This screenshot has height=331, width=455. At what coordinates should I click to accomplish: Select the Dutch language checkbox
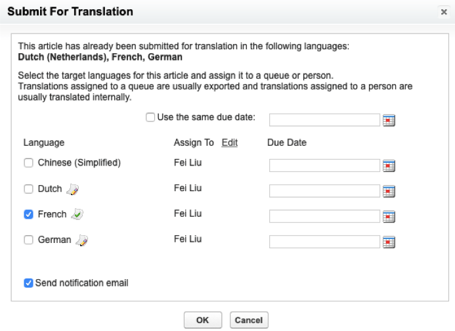28,189
